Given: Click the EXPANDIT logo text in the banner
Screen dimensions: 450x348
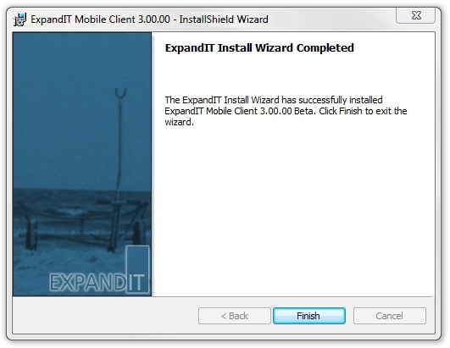Looking at the screenshot, I should [97, 282].
